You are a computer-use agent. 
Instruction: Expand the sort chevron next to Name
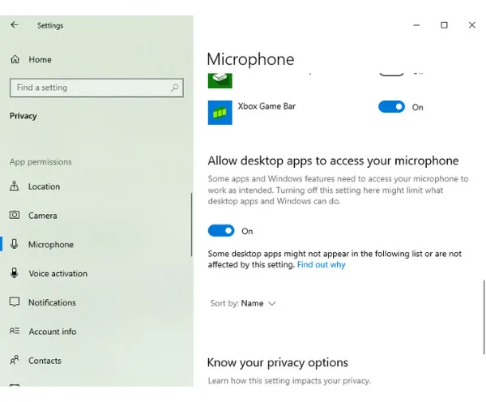pos(272,304)
